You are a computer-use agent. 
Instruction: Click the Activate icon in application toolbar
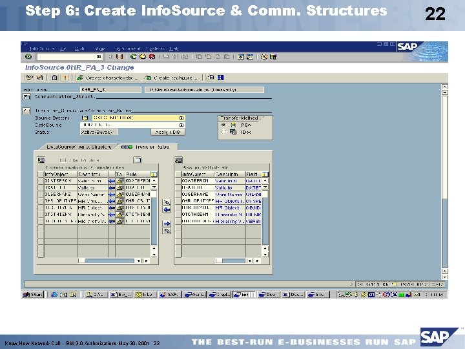tap(40, 78)
